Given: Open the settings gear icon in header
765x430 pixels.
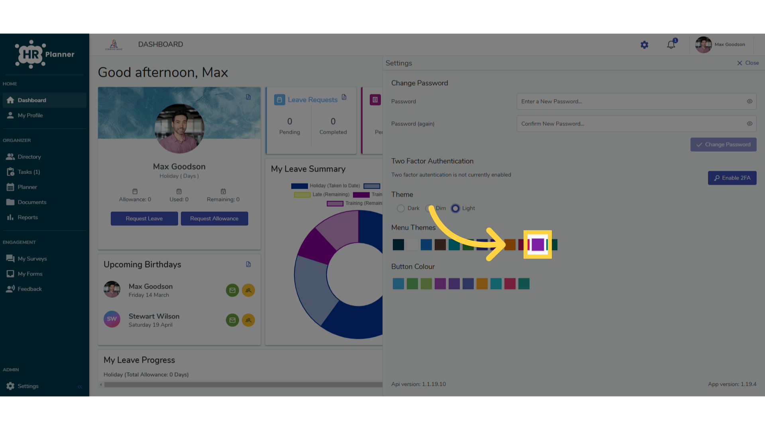Looking at the screenshot, I should tap(644, 45).
